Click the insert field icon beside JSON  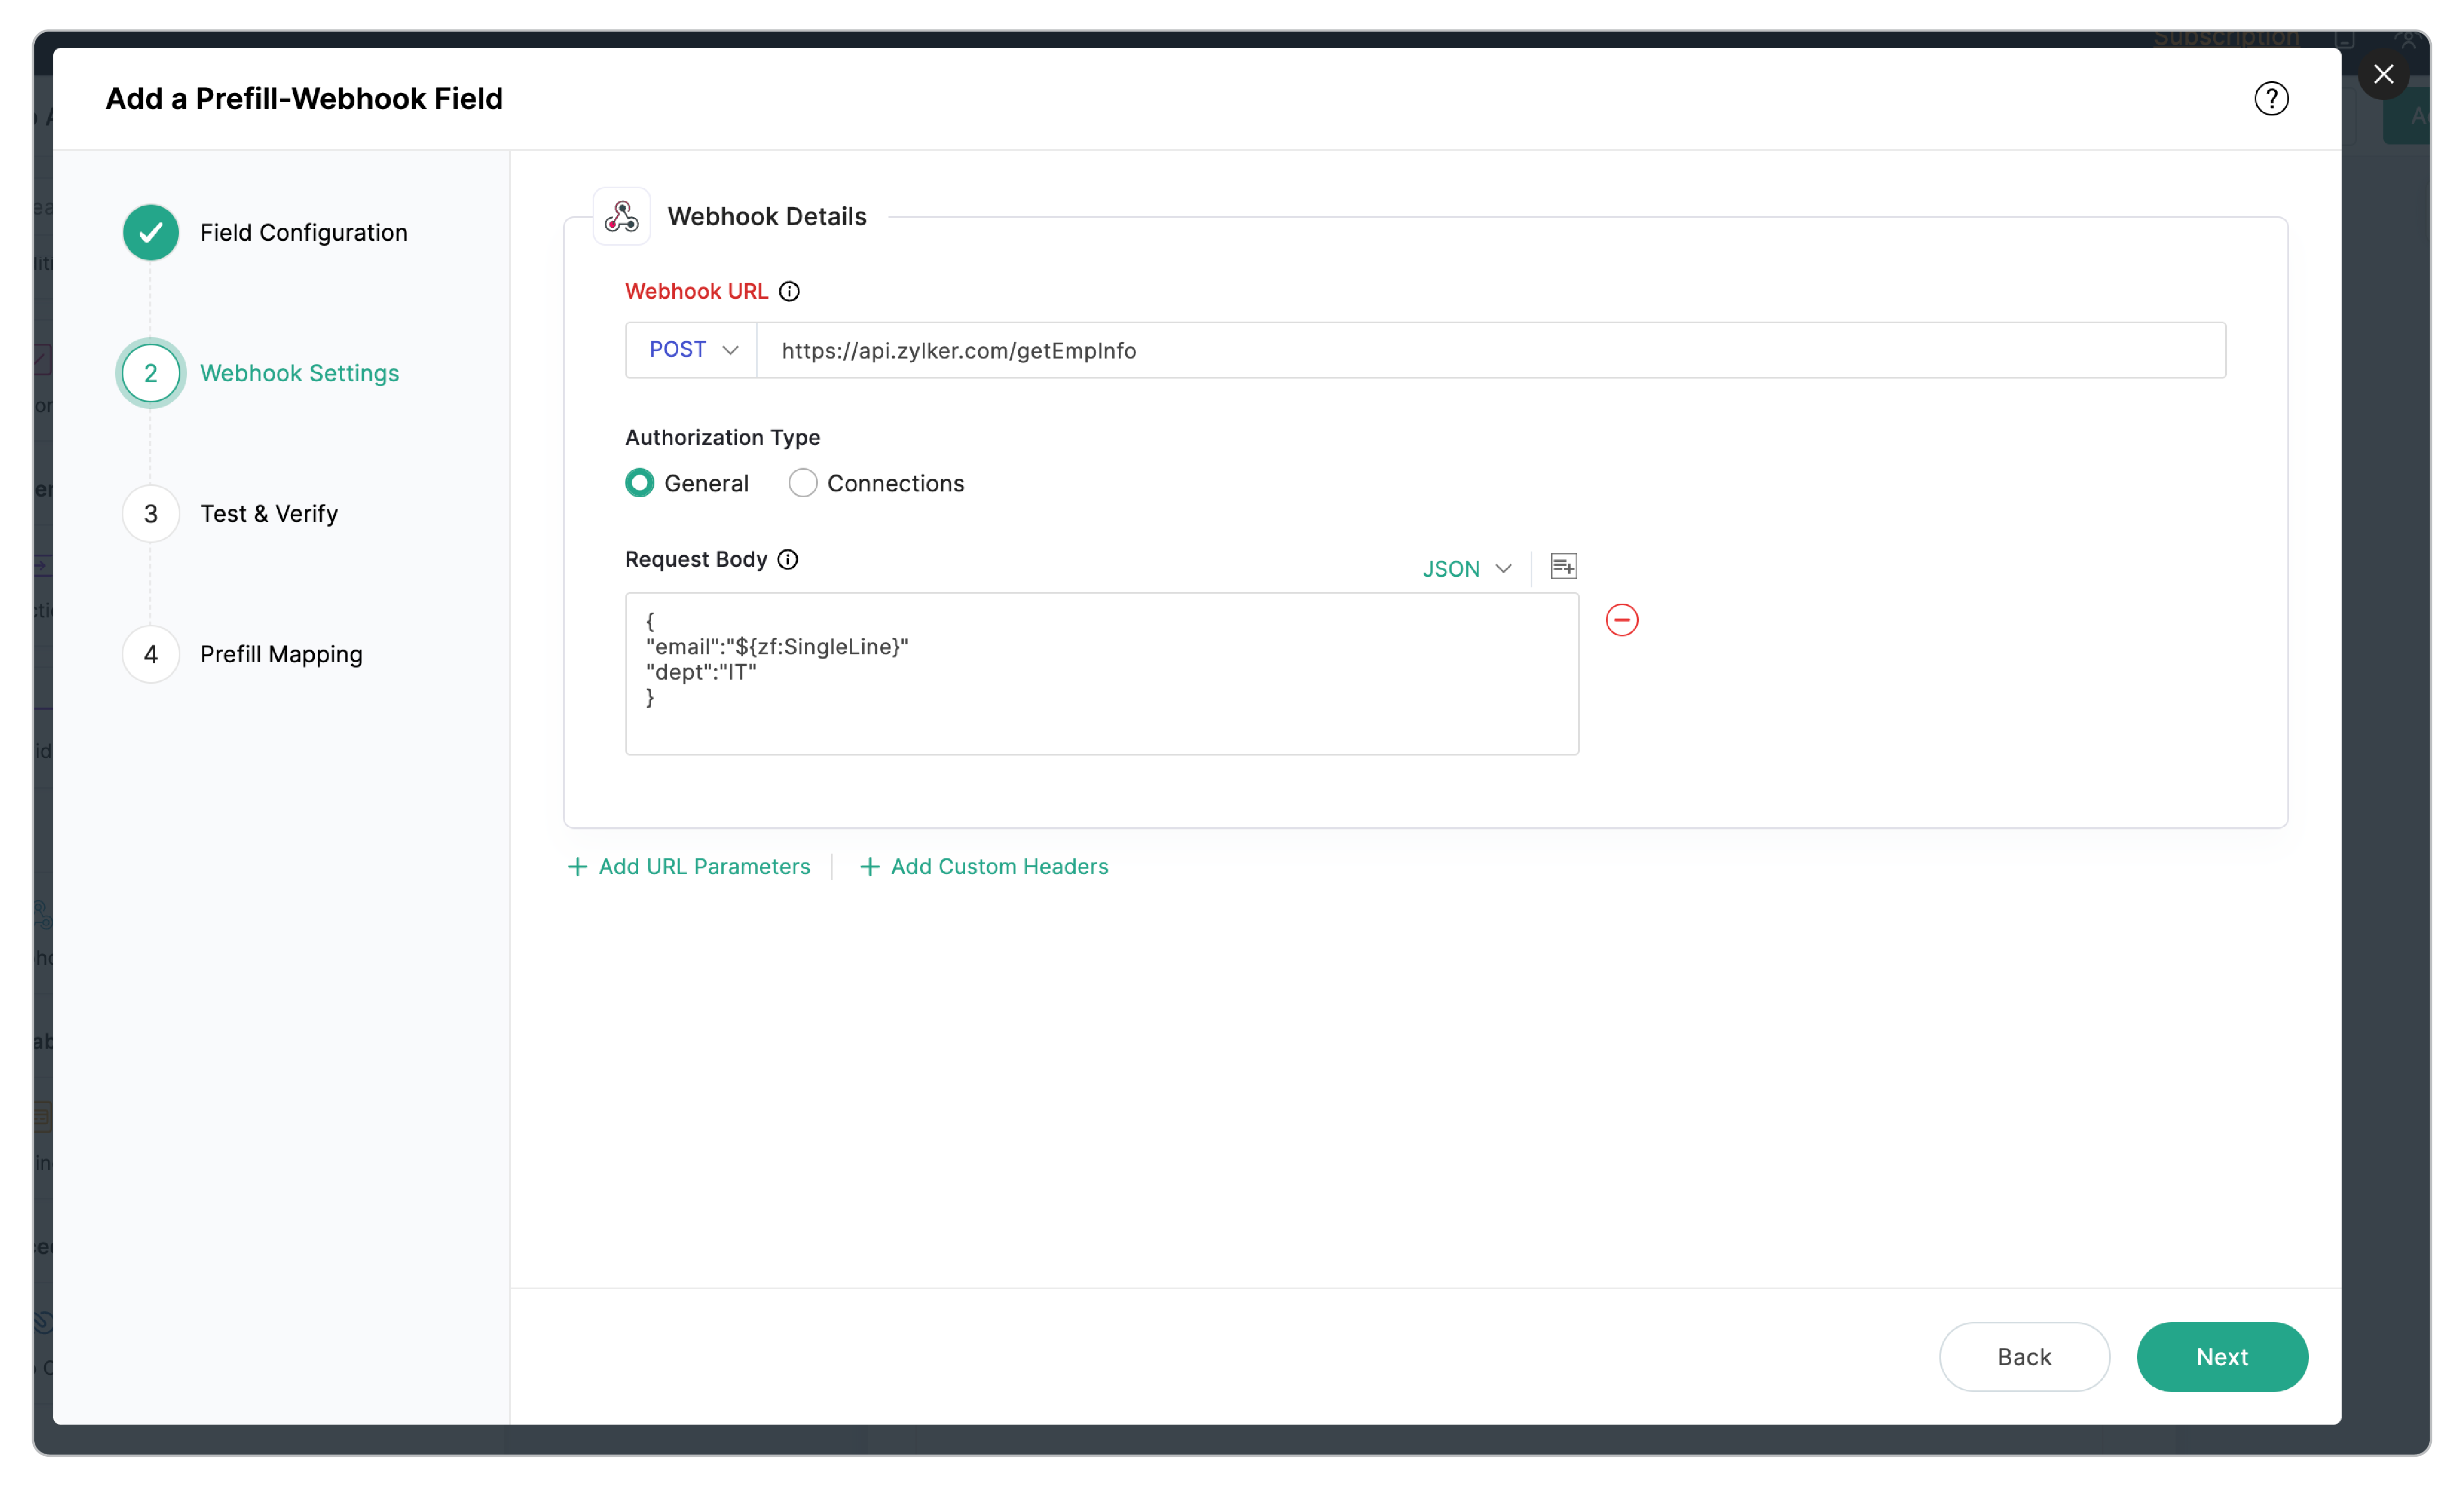point(1563,567)
